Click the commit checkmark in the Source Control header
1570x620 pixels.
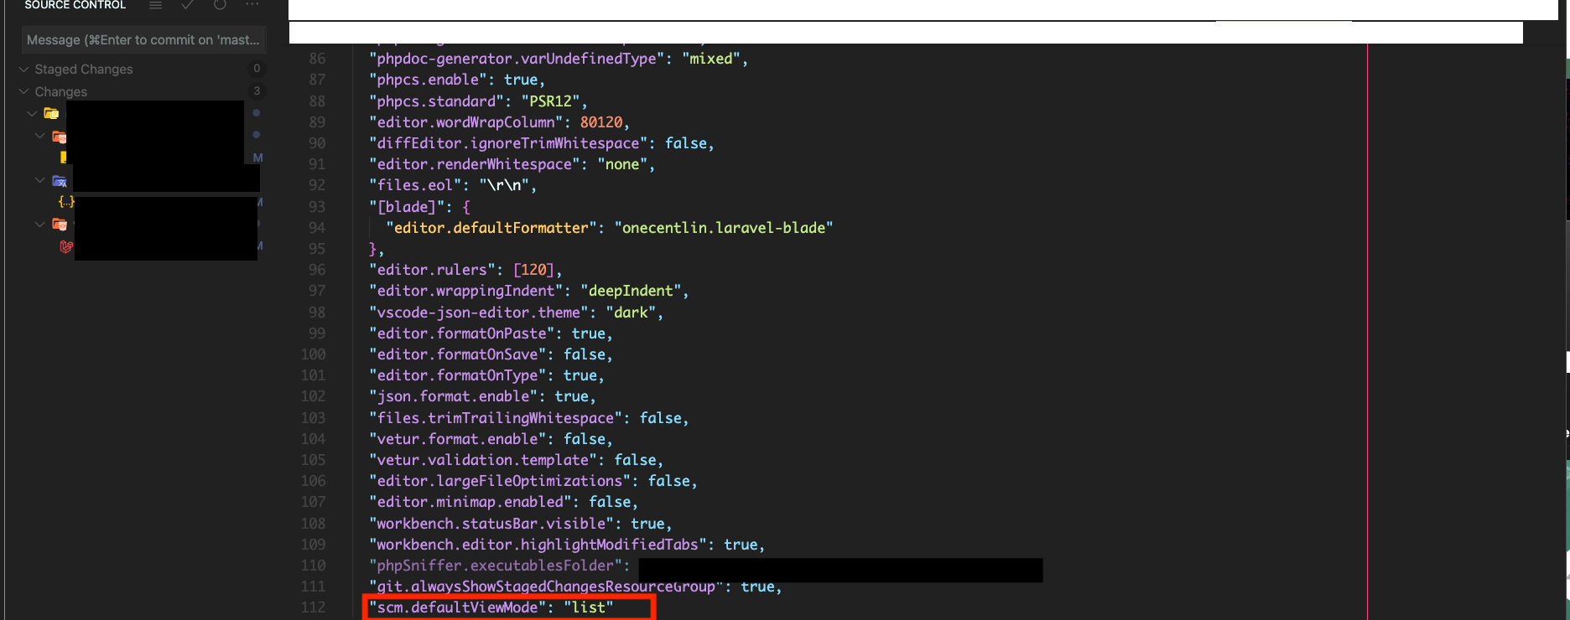click(188, 5)
